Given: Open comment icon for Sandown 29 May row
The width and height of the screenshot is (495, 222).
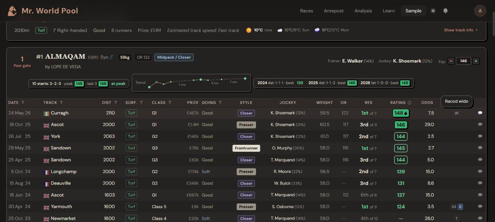Looking at the screenshot, I should tap(480, 148).
